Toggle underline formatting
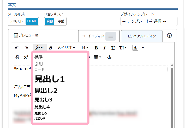185x128 pixels. tap(113, 48)
